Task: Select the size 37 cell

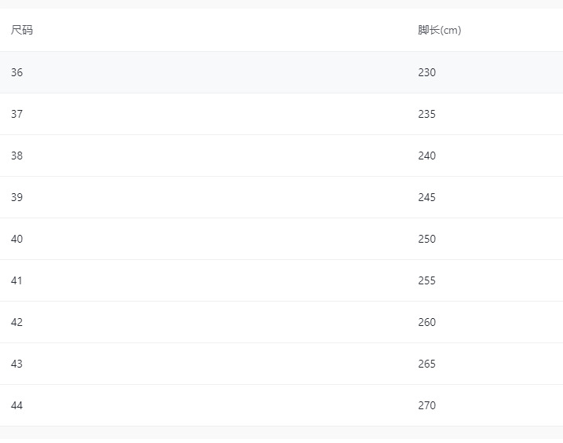Action: click(17, 114)
